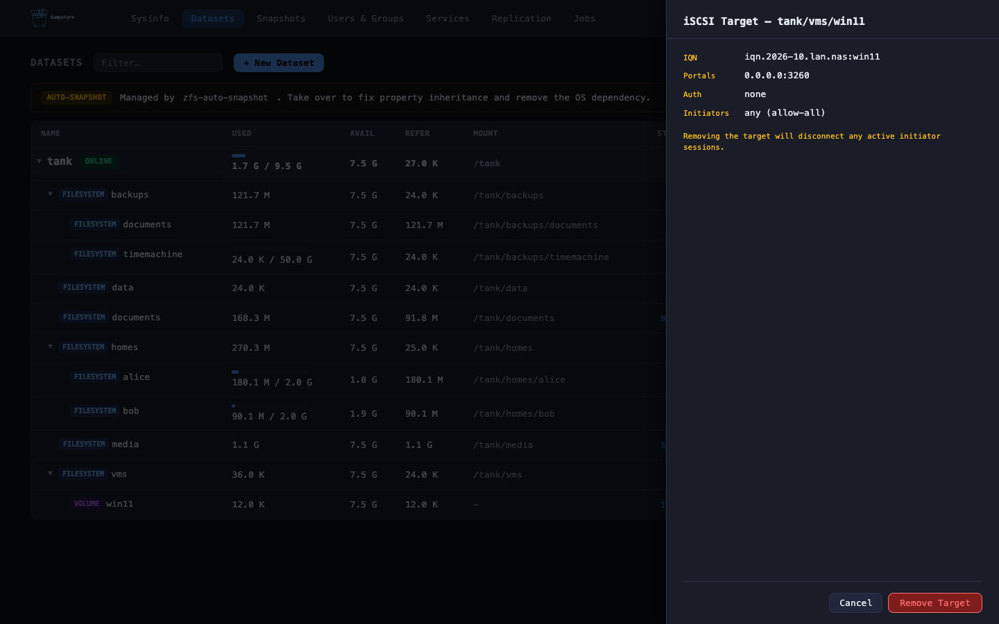The height and width of the screenshot is (624, 999).
Task: Select the alice dataset row
Action: click(348, 379)
